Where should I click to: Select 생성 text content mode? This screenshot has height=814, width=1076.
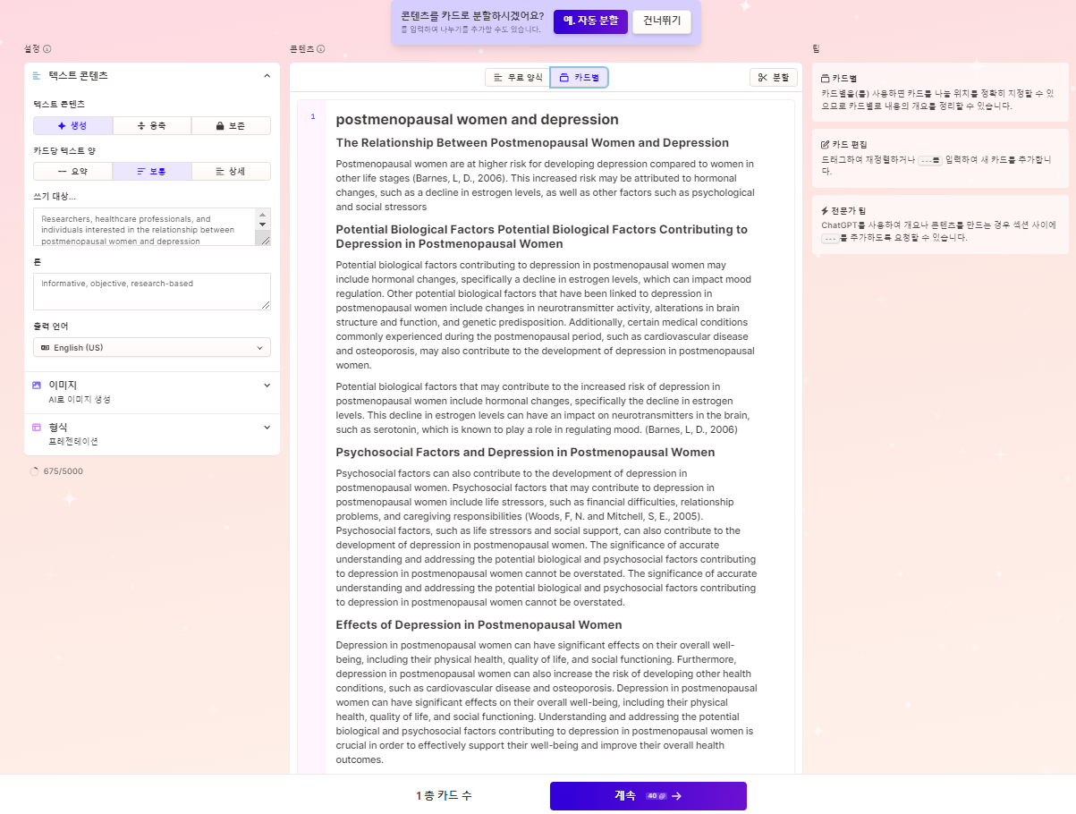[x=72, y=126]
